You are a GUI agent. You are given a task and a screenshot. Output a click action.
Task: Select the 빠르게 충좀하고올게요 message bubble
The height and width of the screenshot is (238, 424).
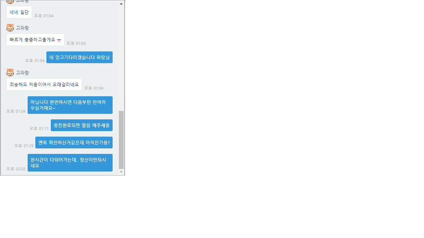(35, 40)
